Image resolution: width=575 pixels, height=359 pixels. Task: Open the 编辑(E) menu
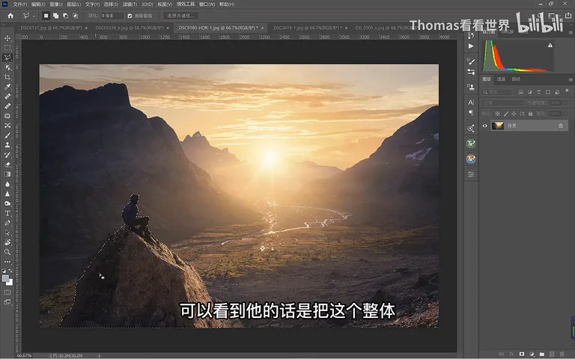click(x=38, y=4)
